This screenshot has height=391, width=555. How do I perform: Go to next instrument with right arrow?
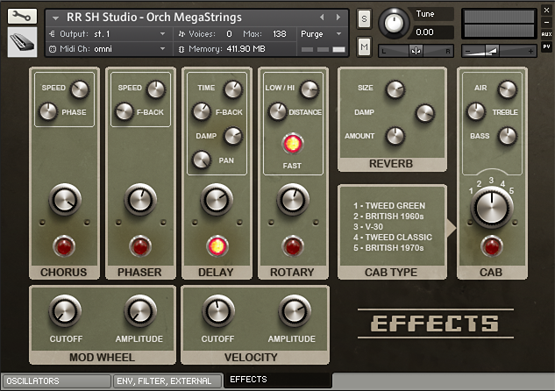[338, 17]
